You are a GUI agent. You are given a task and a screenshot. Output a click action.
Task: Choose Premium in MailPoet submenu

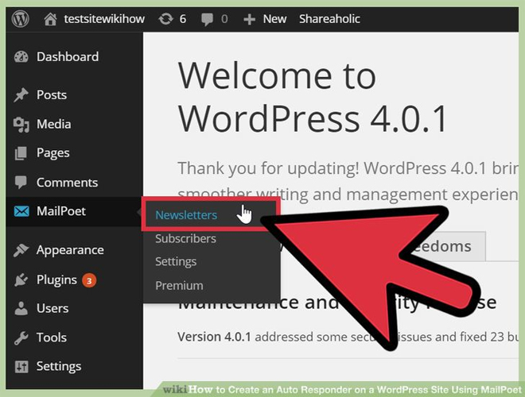(x=179, y=286)
